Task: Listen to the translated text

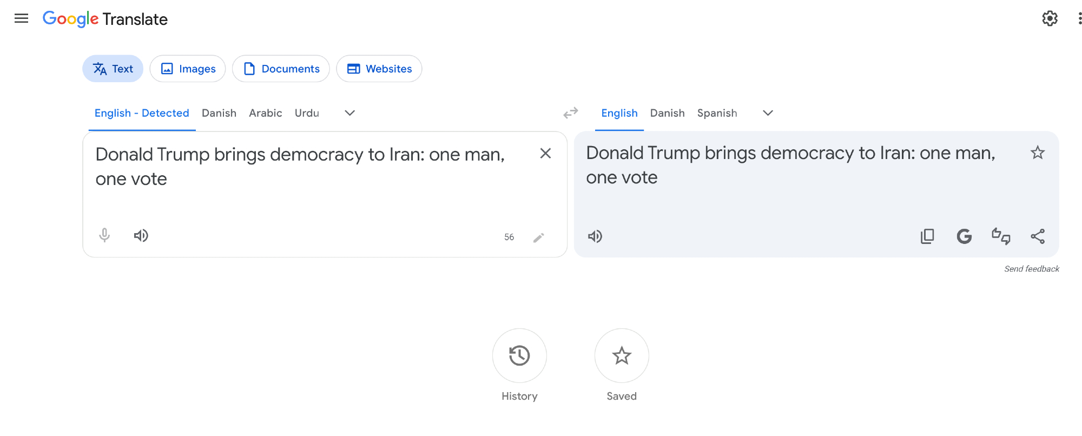Action: 595,236
